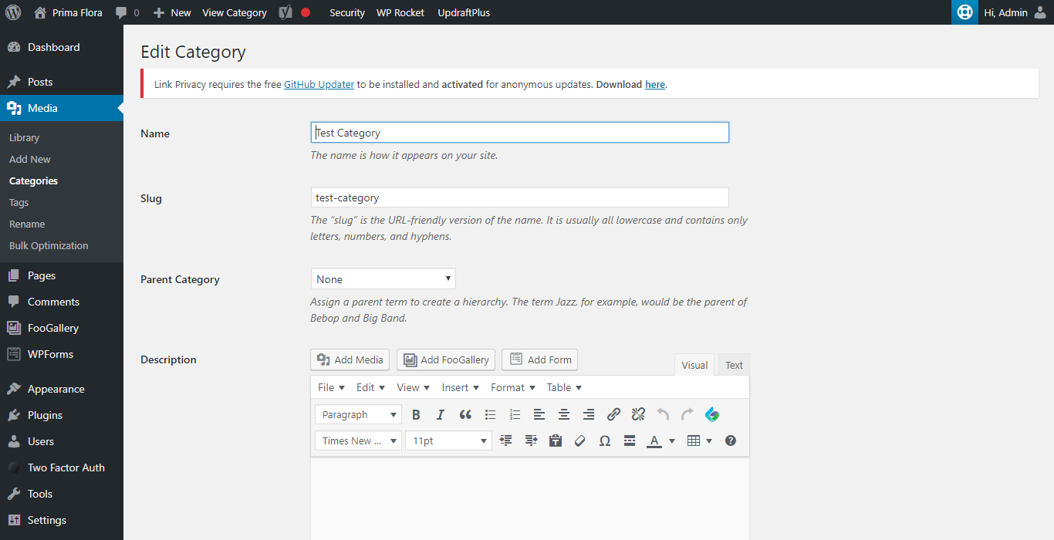Open WPForms in the sidebar
Screen dimensions: 1054x540
click(62, 354)
